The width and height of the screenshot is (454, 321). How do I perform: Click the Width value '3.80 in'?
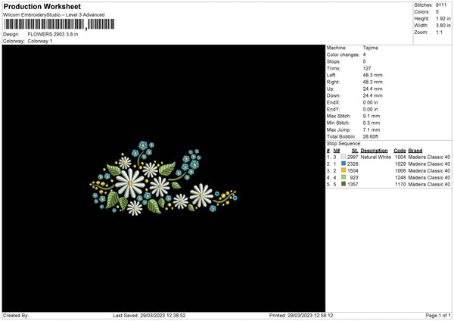pyautogui.click(x=443, y=26)
